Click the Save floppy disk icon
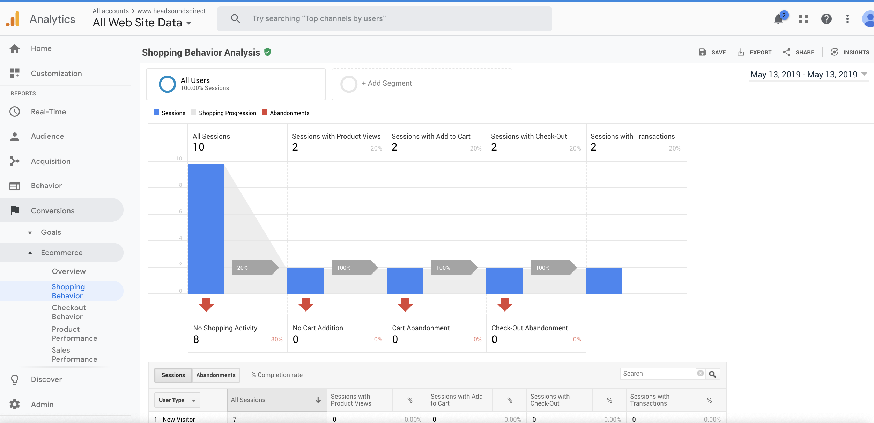Image resolution: width=874 pixels, height=423 pixels. pyautogui.click(x=702, y=52)
